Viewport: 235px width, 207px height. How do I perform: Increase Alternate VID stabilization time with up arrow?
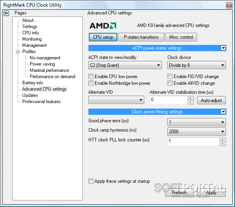(x=190, y=98)
